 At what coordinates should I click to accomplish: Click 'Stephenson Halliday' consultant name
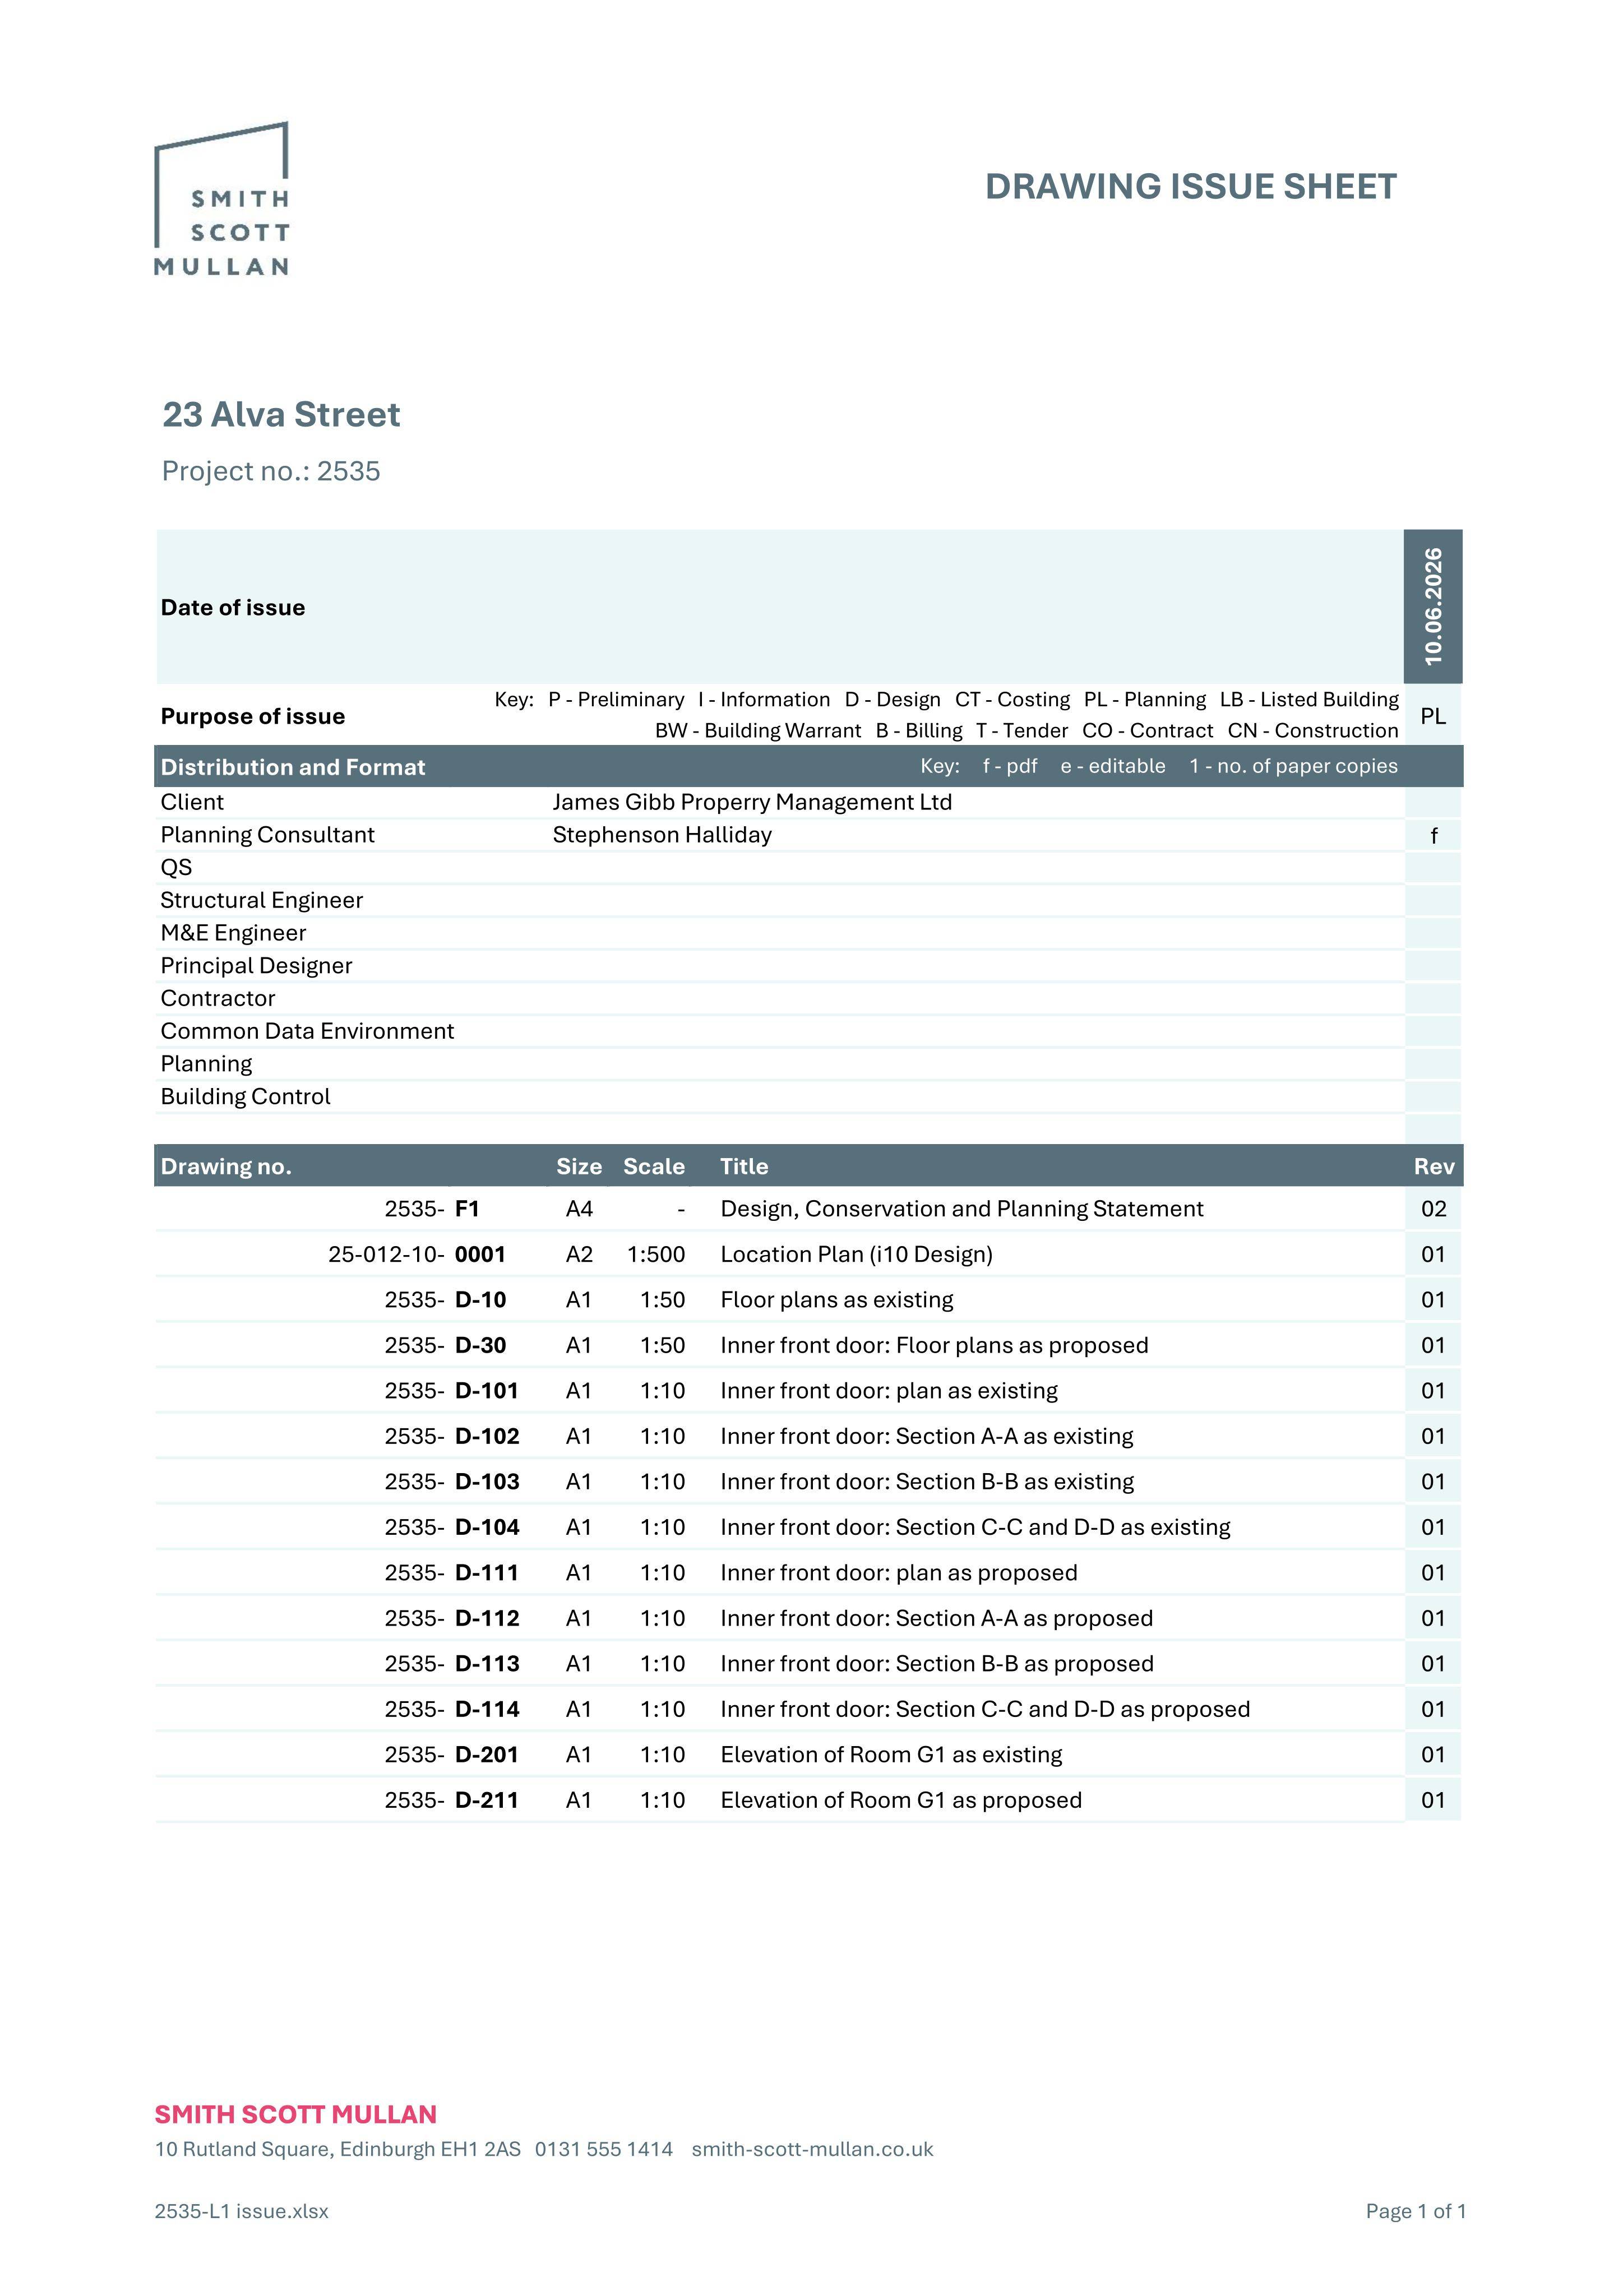(x=662, y=835)
